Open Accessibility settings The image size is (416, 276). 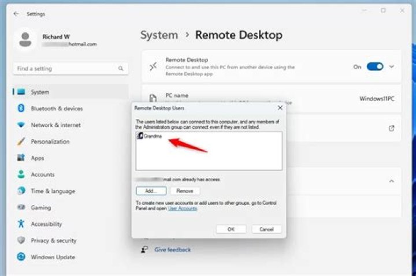point(70,224)
